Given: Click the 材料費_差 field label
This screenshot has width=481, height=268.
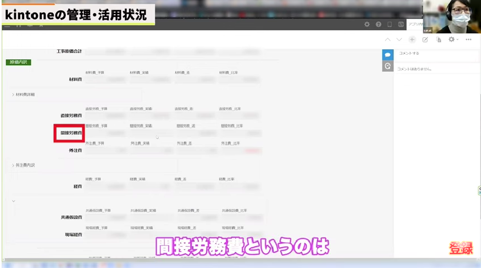Looking at the screenshot, I should pyautogui.click(x=182, y=73).
